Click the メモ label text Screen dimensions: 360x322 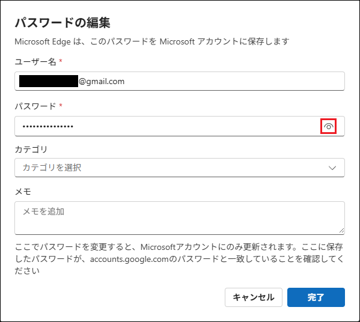pos(23,192)
